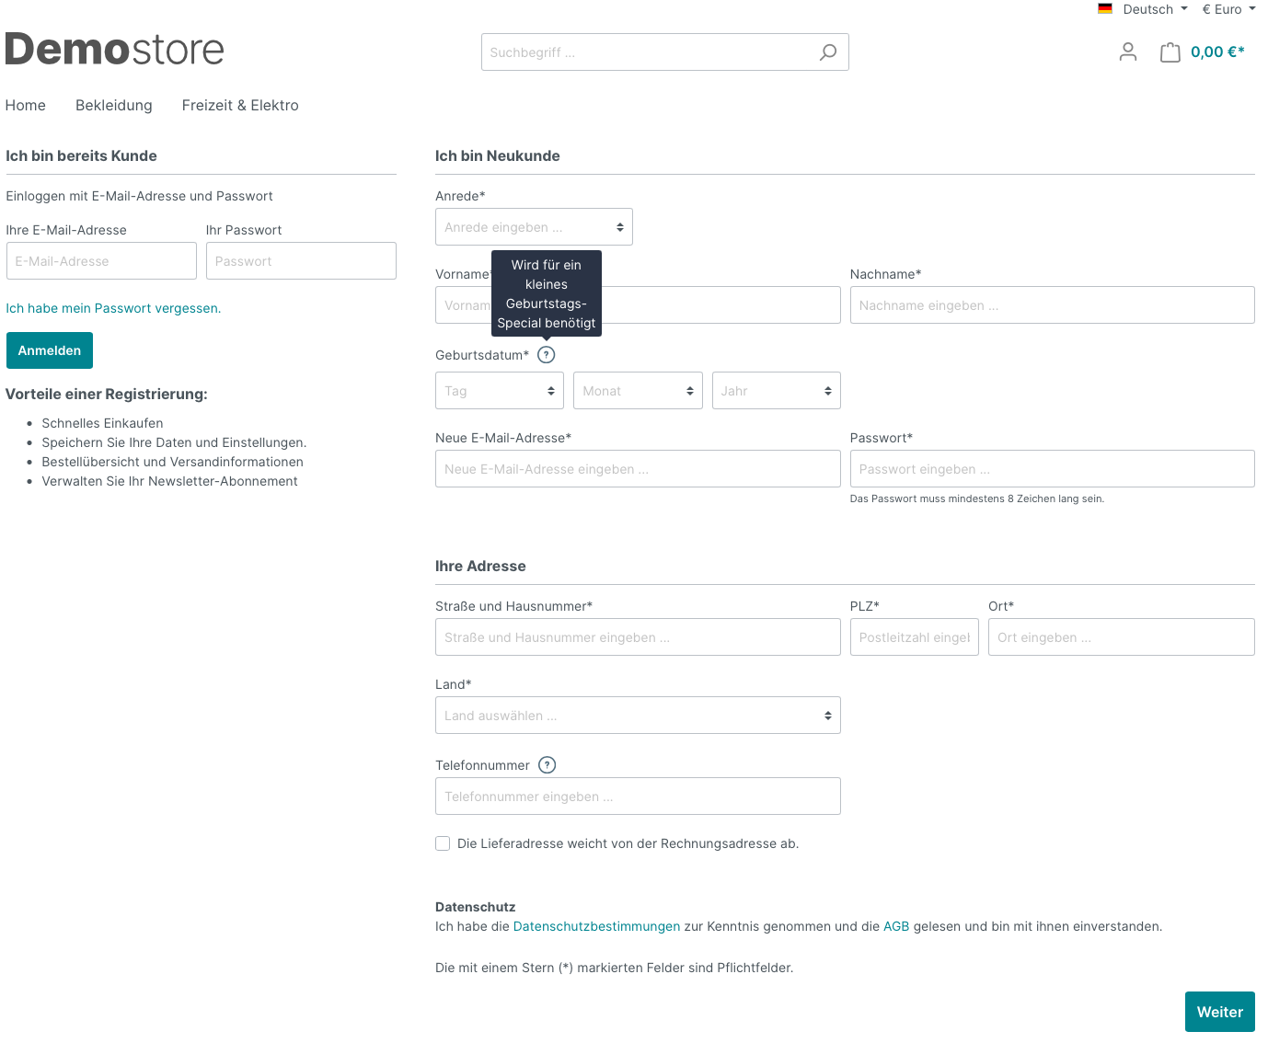The width and height of the screenshot is (1268, 1043).
Task: Open the Tag birthday dropdown
Action: pyautogui.click(x=500, y=391)
